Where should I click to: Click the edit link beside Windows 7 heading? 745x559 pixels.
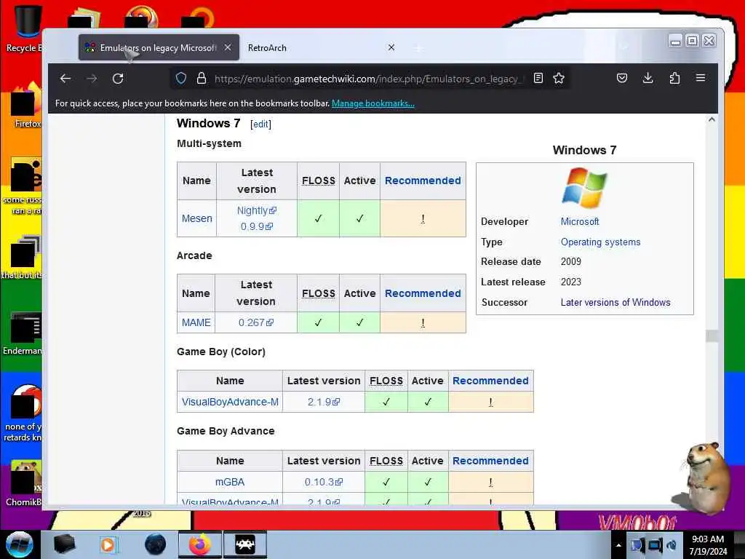pyautogui.click(x=261, y=124)
